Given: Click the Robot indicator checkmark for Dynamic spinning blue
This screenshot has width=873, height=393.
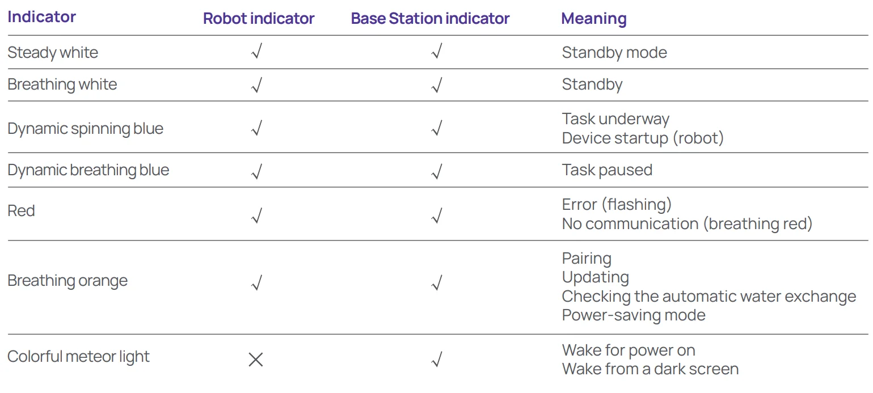Looking at the screenshot, I should tap(256, 129).
